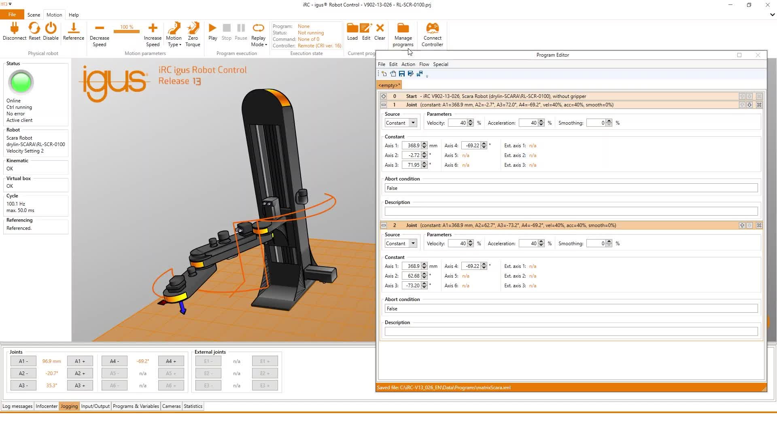The image size is (777, 437).
Task: Switch to the Input/Output tab
Action: click(95, 406)
